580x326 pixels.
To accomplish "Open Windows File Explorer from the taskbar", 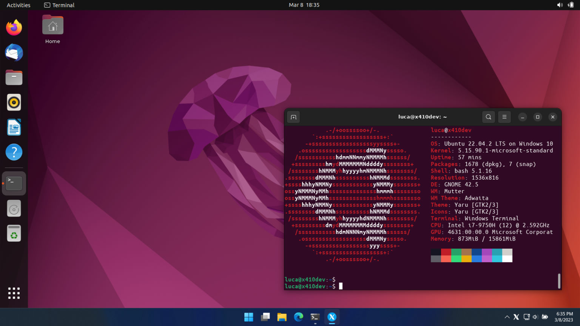I will point(282,317).
